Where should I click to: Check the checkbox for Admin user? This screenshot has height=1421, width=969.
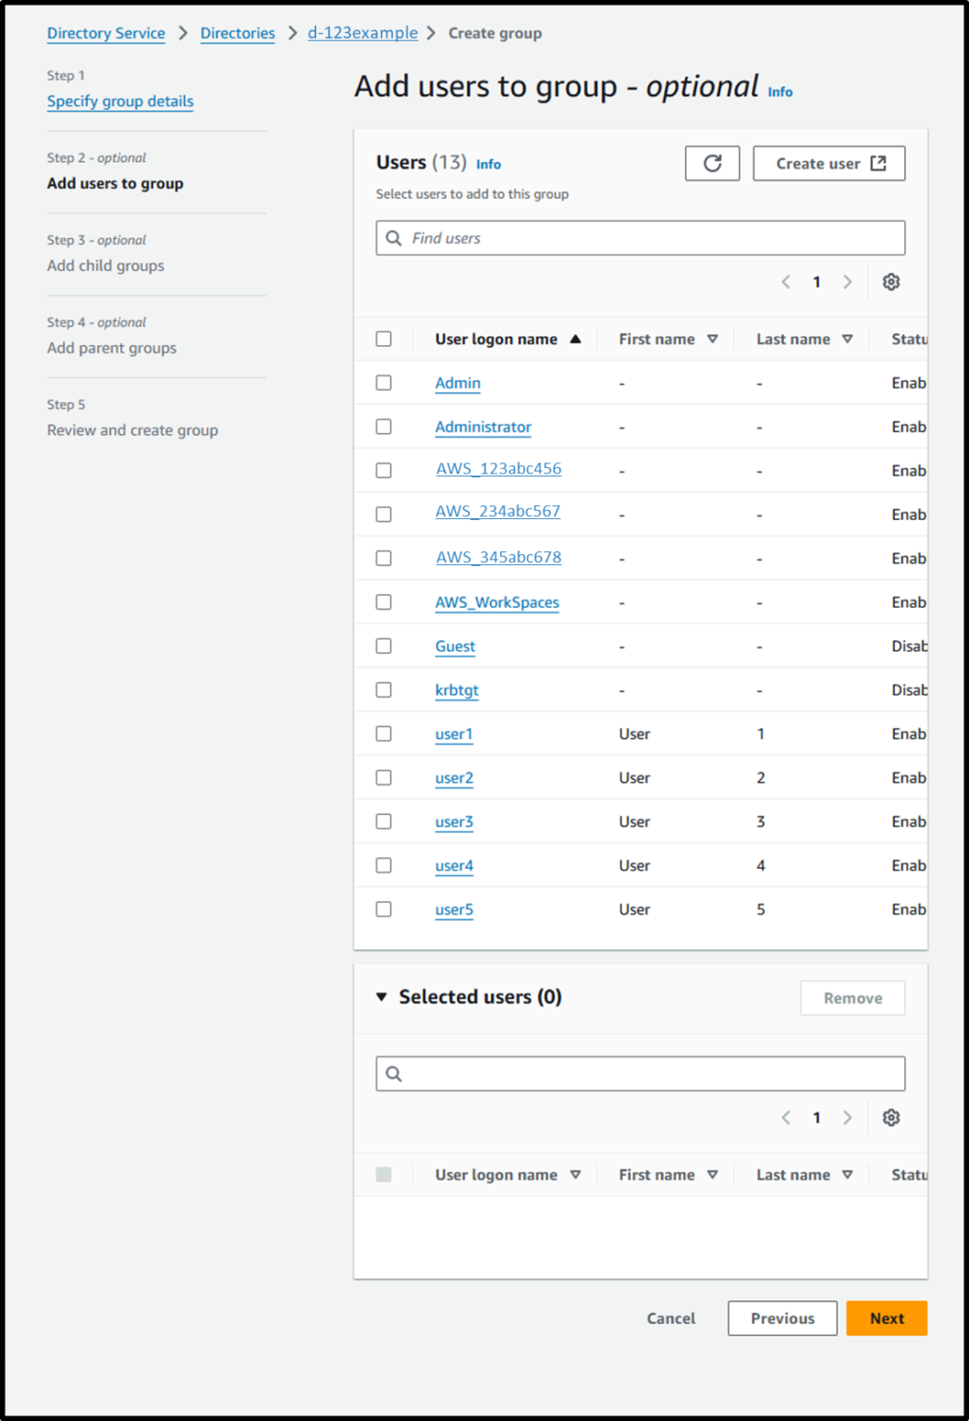(x=384, y=381)
